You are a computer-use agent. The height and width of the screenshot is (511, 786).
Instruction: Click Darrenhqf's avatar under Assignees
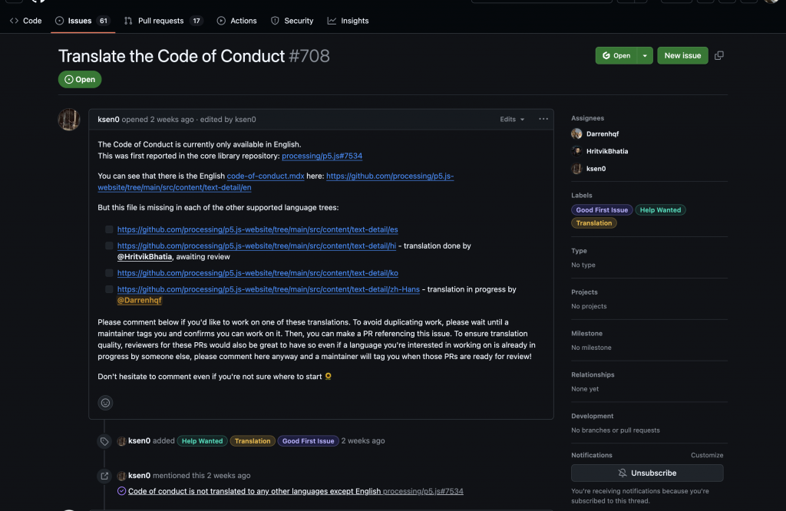coord(576,134)
